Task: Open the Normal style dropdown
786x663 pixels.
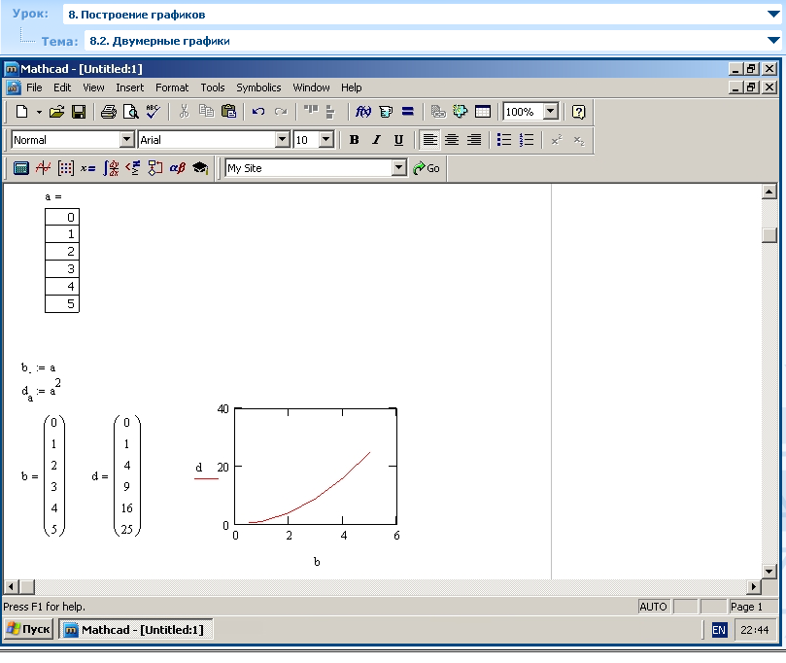Action: pyautogui.click(x=127, y=139)
